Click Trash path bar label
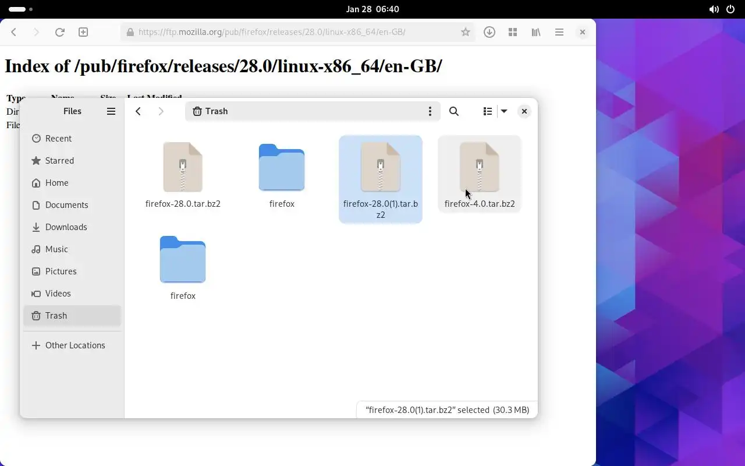745x466 pixels. (217, 111)
